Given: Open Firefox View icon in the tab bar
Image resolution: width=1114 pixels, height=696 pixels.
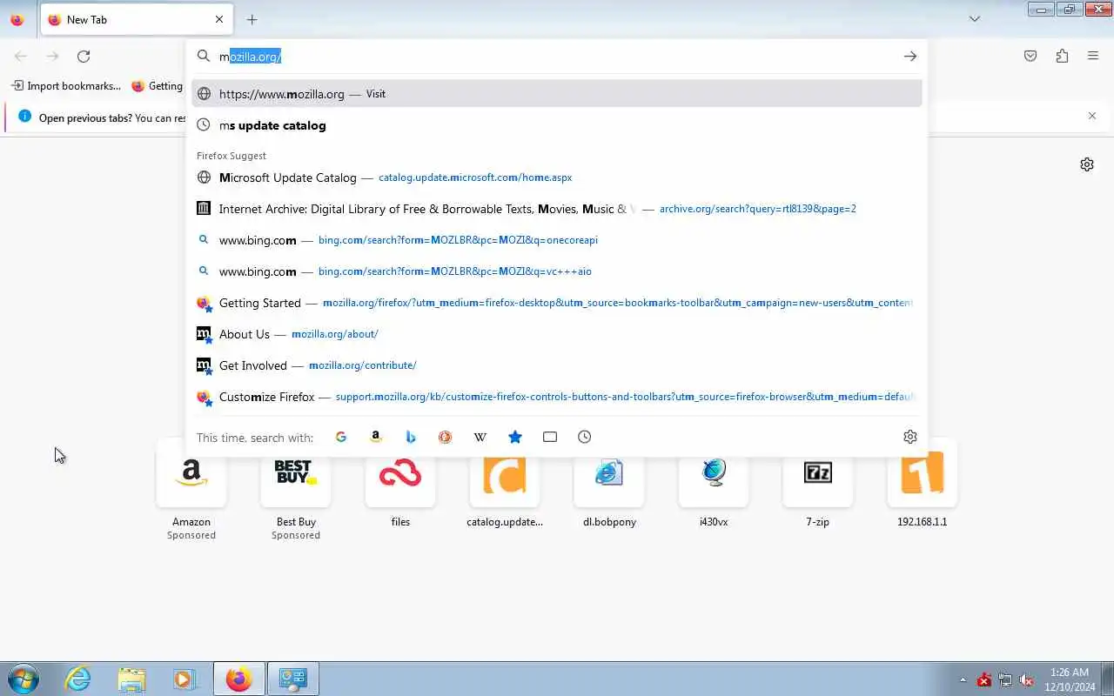Looking at the screenshot, I should coord(17,19).
